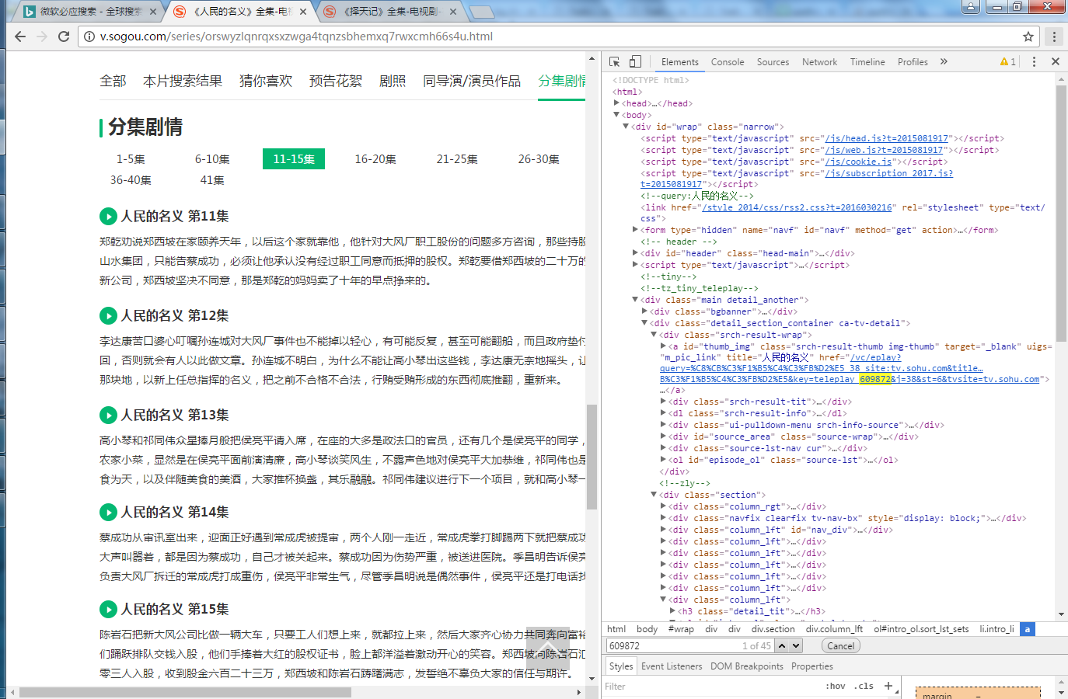Toggle element classes with .cls
The height and width of the screenshot is (699, 1068).
(x=864, y=686)
